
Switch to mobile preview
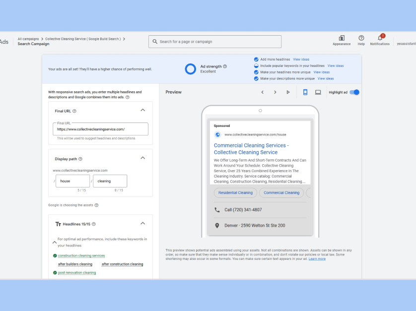pos(305,92)
